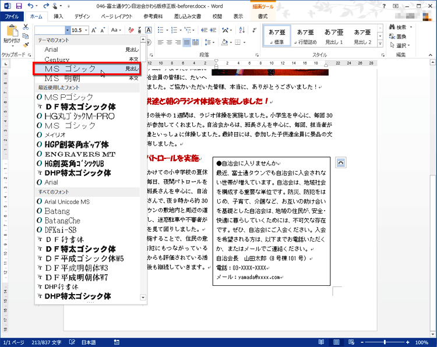Viewport: 437px width, 347px height.
Task: Click the zoom slider handle
Action: (x=385, y=342)
